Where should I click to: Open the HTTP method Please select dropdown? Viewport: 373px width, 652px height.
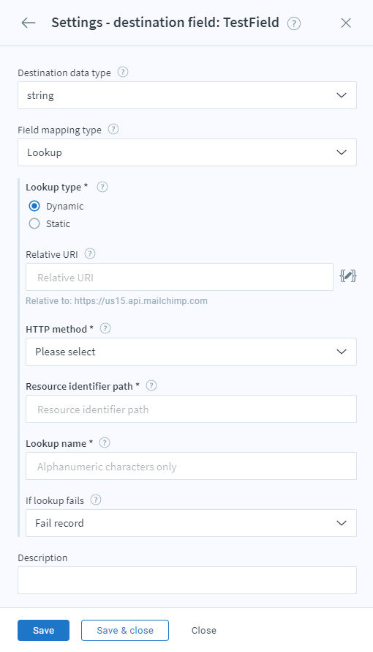coord(191,352)
